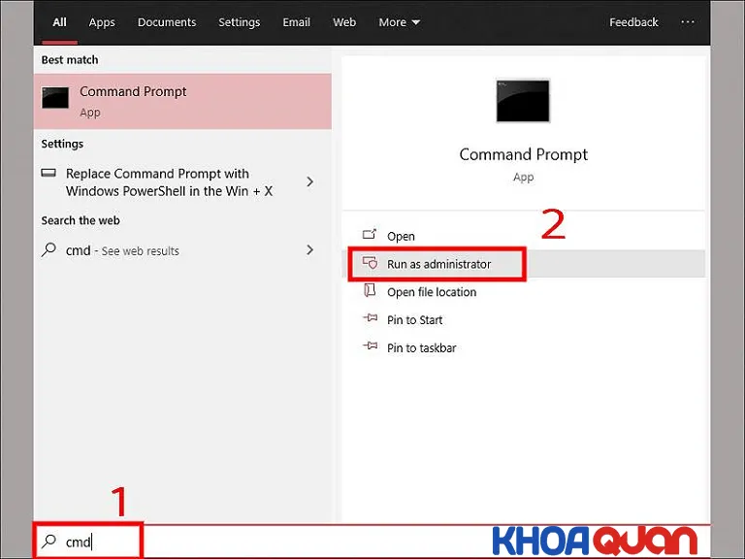Viewport: 745px width, 559px height.
Task: Click the taskbar settings icon beside Replace Command Prompt
Action: pyautogui.click(x=49, y=173)
